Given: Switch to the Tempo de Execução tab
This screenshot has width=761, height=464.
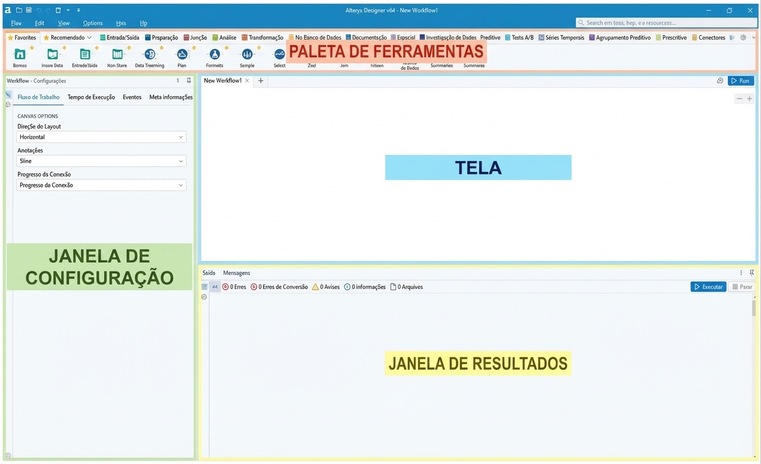Looking at the screenshot, I should coord(91,97).
